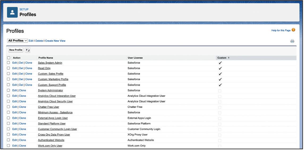Select checkbox for Custom: Support Profile row
304x150 pixels.
[x=9, y=85]
